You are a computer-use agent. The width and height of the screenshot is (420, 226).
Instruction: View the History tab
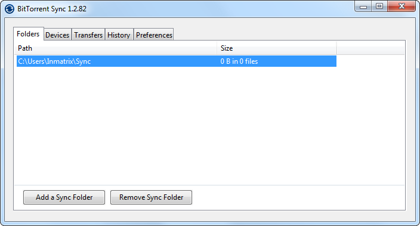click(119, 35)
